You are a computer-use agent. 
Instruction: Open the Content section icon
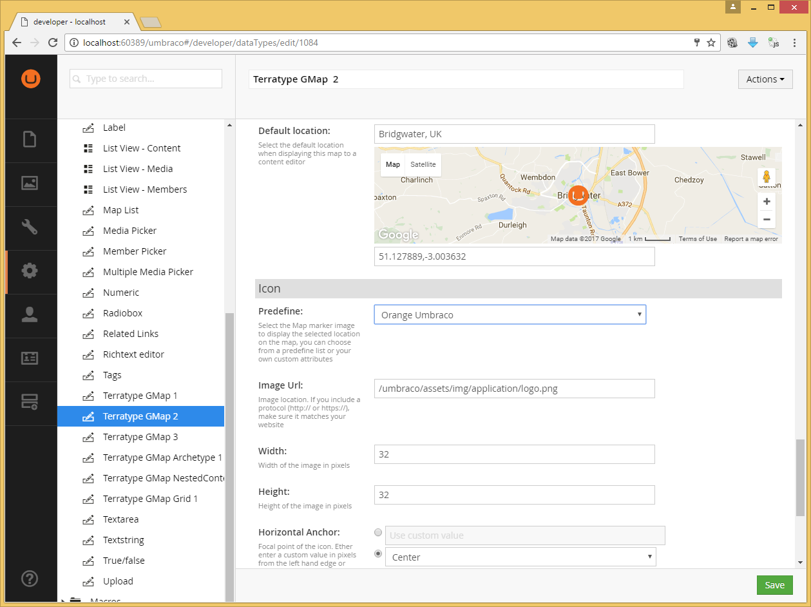30,139
